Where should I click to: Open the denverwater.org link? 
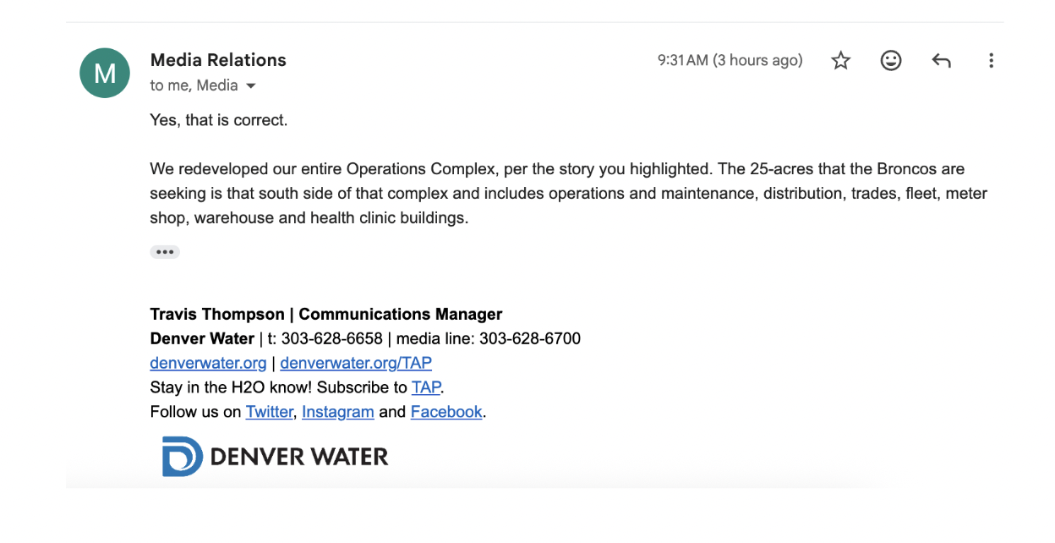(x=208, y=363)
